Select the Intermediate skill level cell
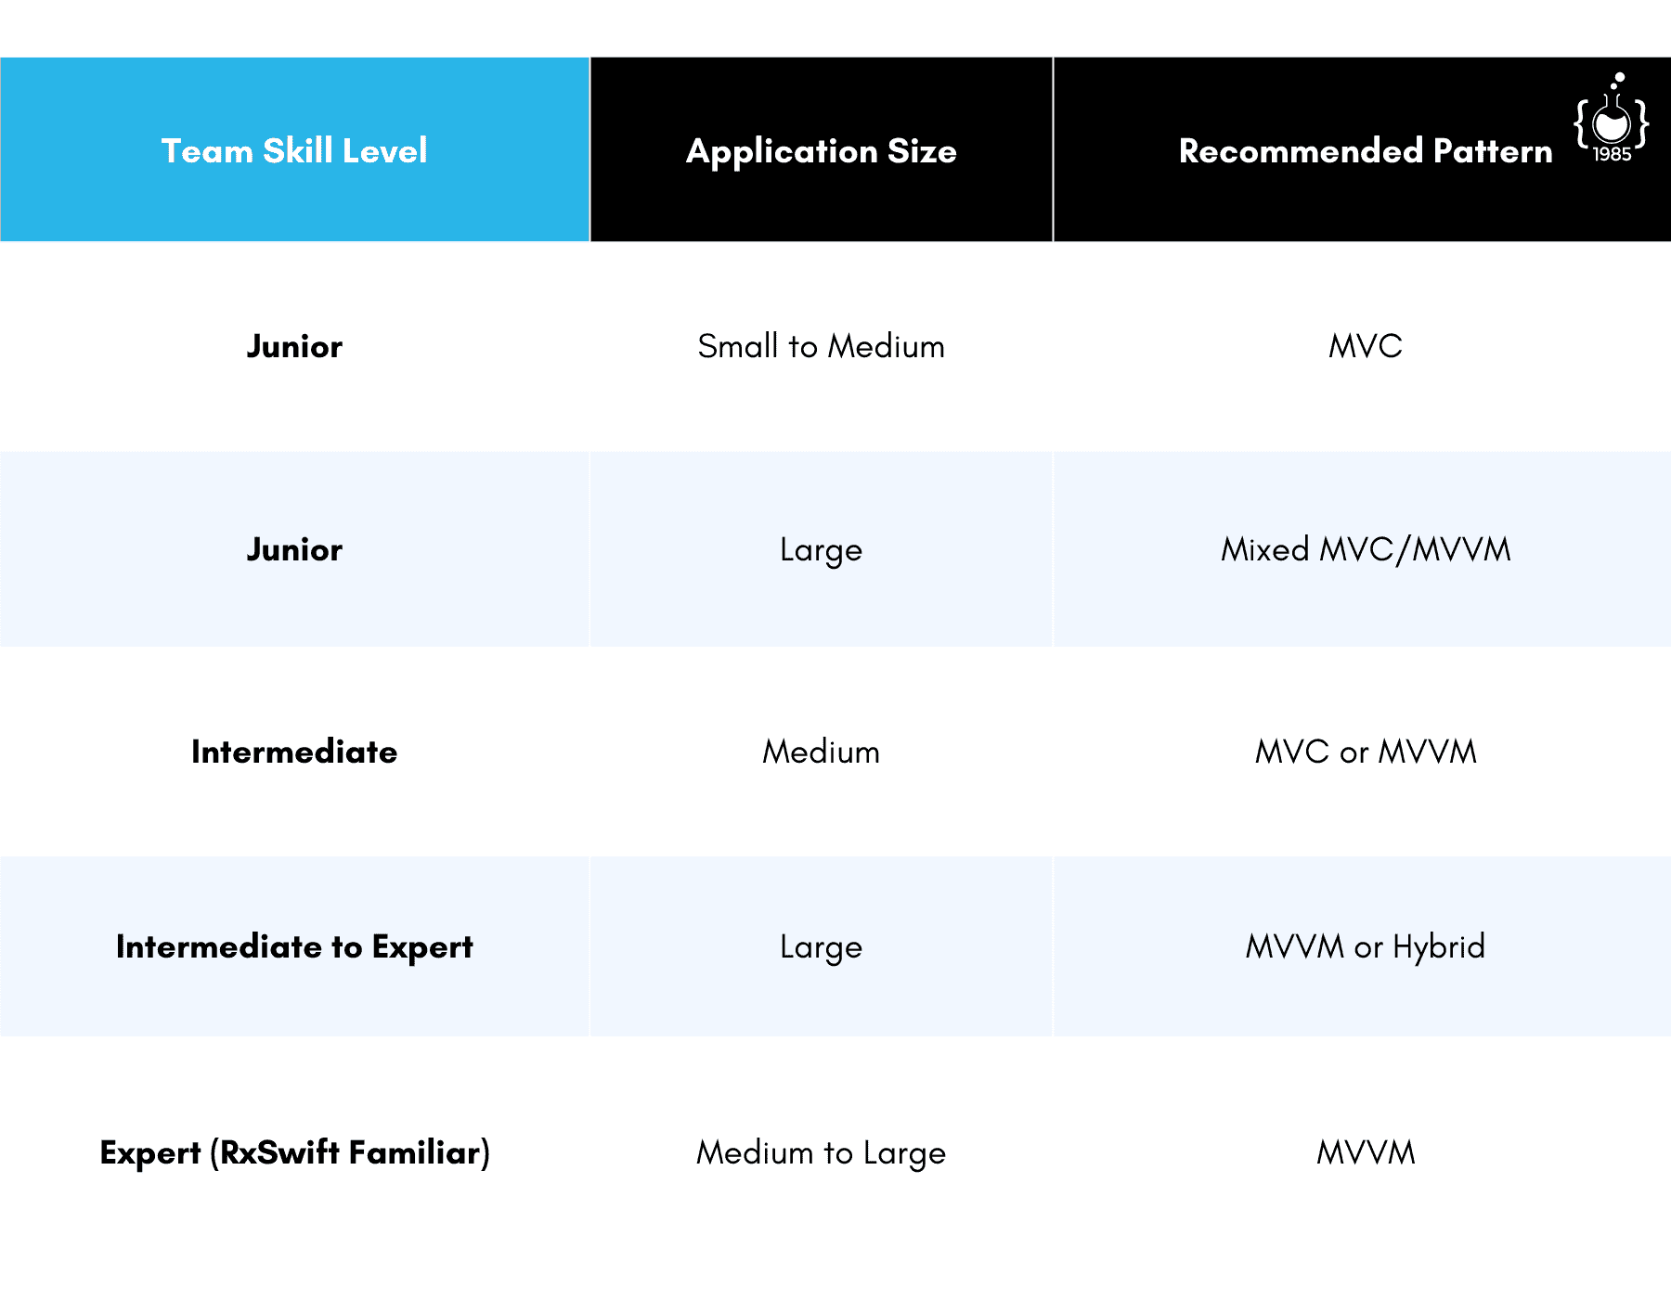Viewport: 1671px width, 1299px height. pos(294,752)
